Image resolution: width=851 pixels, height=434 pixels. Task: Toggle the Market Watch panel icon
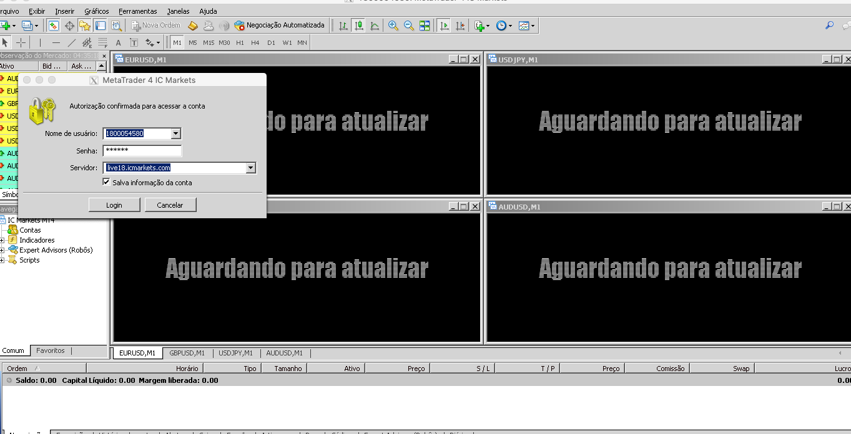[x=54, y=26]
